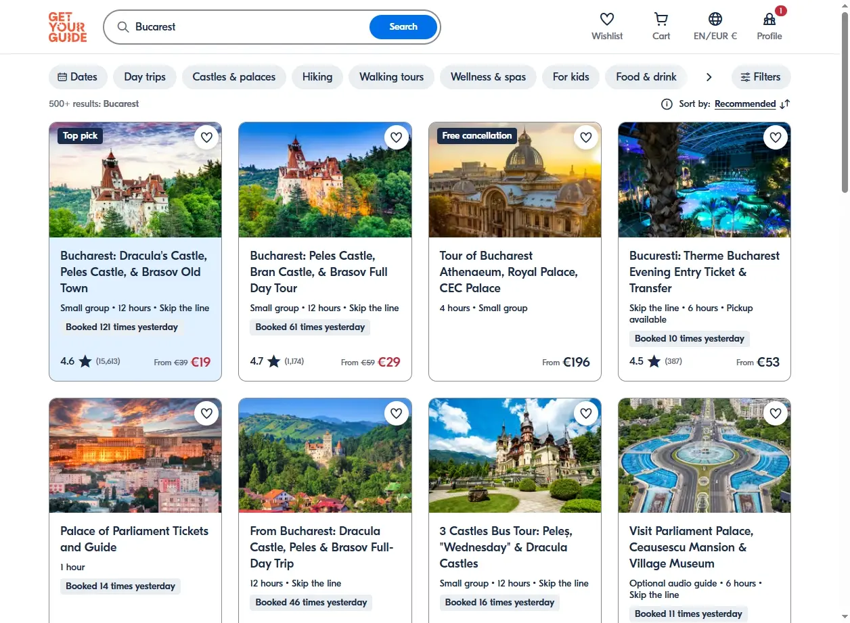Click 'Booked 121 times yesterday' label
850x623 pixels.
pyautogui.click(x=122, y=327)
